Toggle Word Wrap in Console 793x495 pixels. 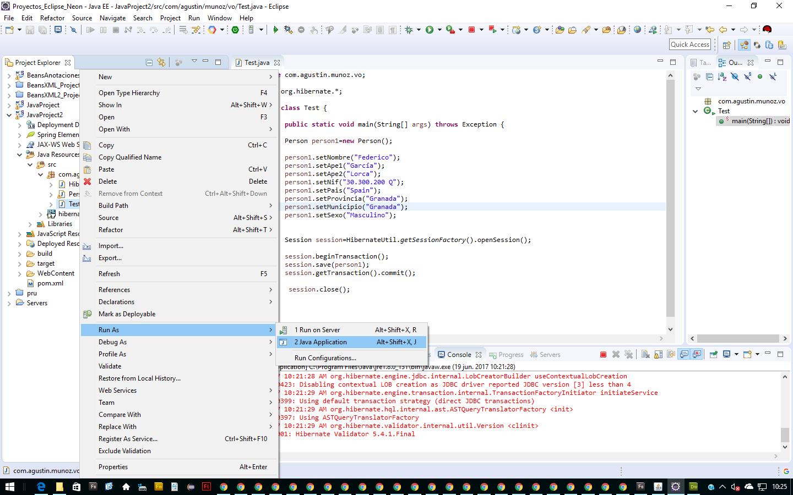pyautogui.click(x=671, y=355)
